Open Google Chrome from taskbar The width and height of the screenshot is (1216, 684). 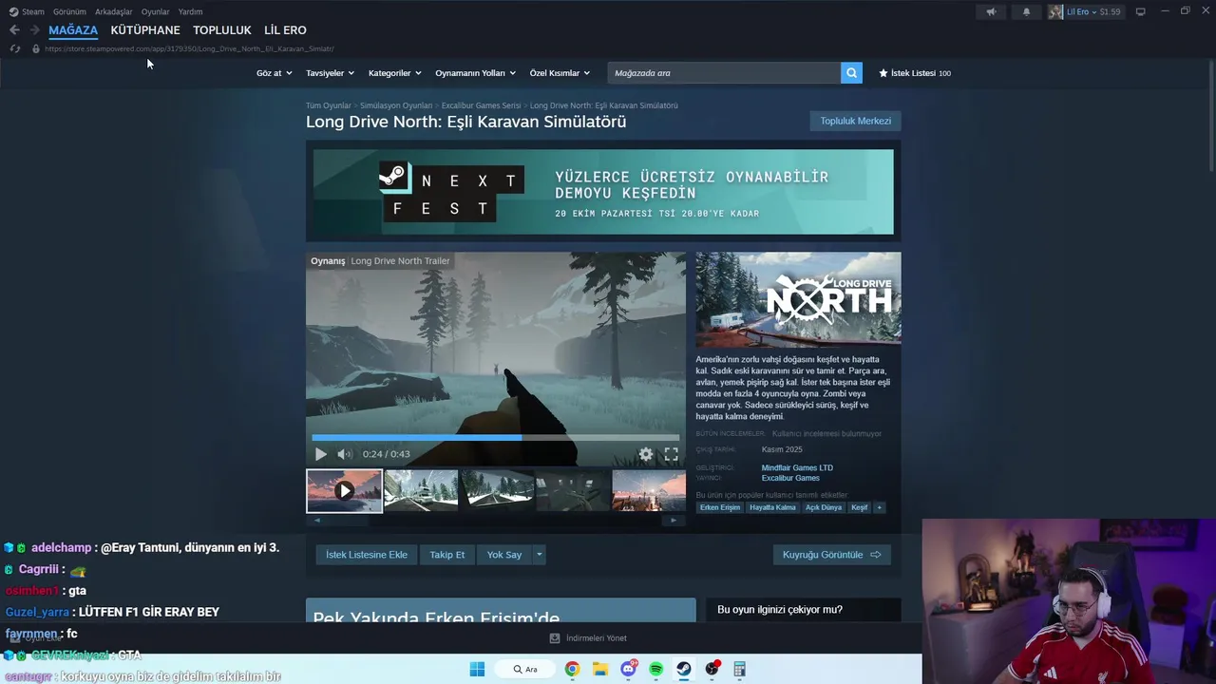[572, 669]
